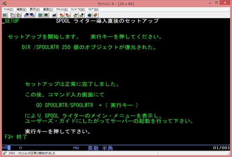
Task: Open the Color Mapping toolbar icon
Action: click(x=46, y=15)
